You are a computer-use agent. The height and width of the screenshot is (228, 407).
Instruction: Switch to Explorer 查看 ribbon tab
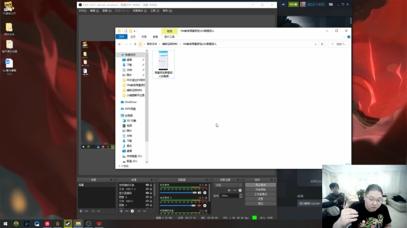pyautogui.click(x=155, y=37)
